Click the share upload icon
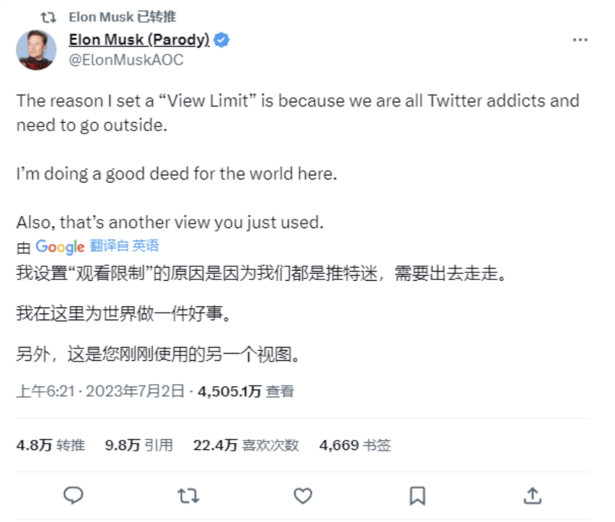This screenshot has width=615, height=522. point(532,495)
